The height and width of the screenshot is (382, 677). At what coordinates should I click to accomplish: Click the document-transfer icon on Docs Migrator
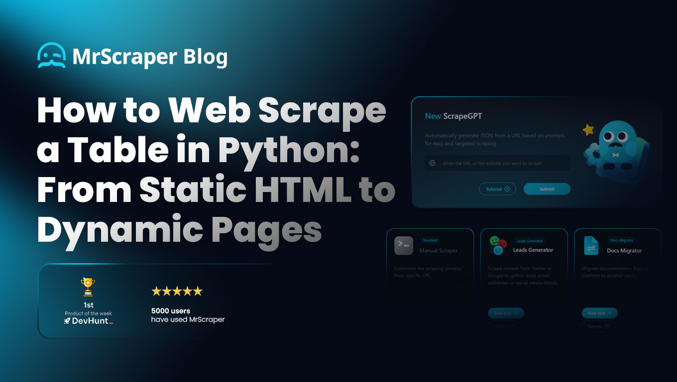point(591,246)
